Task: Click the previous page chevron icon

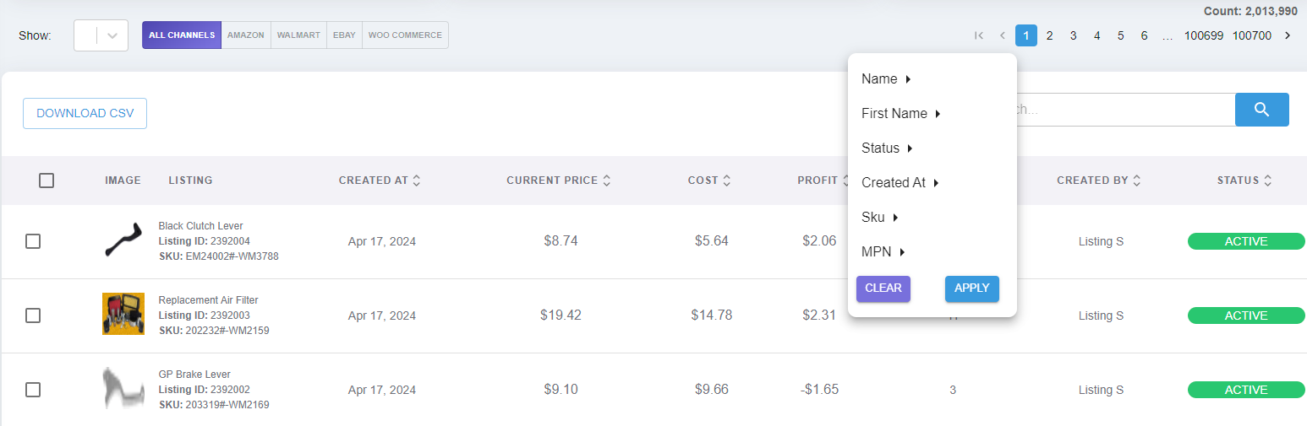Action: coord(1003,35)
